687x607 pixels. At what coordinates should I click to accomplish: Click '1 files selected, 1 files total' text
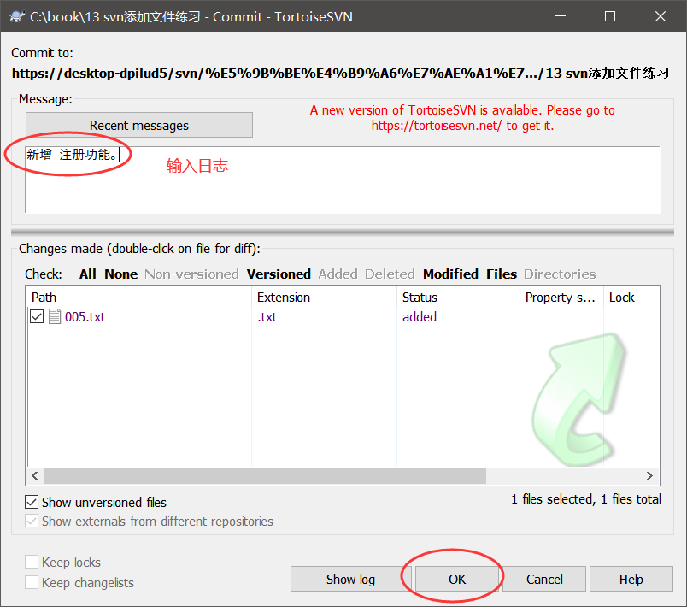click(x=586, y=498)
